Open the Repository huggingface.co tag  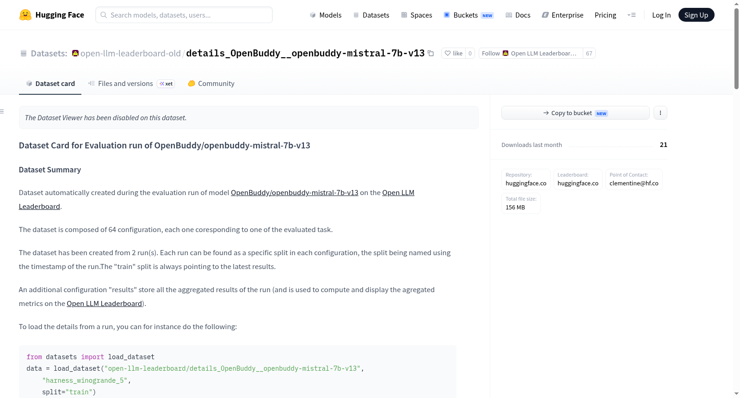[526, 179]
